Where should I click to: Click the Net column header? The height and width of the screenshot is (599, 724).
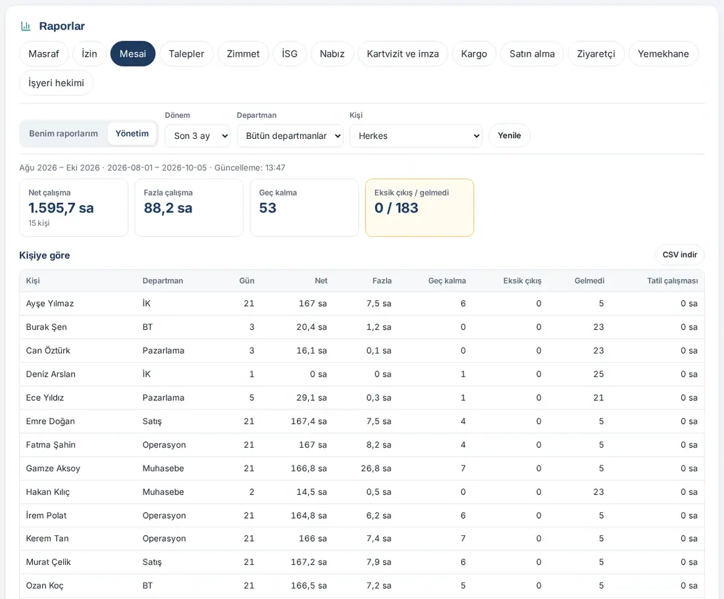[321, 281]
